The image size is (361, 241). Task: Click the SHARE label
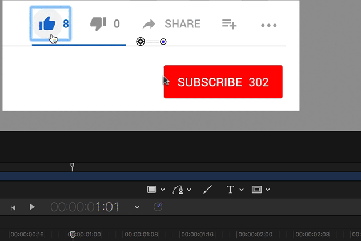pos(183,24)
